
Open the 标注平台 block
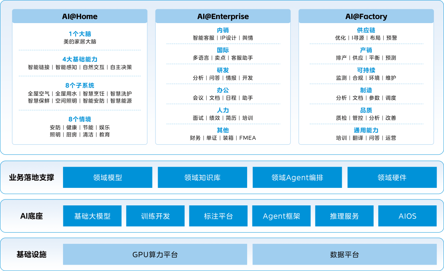click(218, 216)
